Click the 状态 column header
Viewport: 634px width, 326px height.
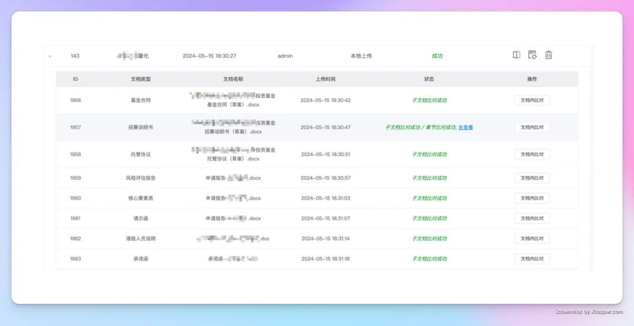[x=429, y=79]
